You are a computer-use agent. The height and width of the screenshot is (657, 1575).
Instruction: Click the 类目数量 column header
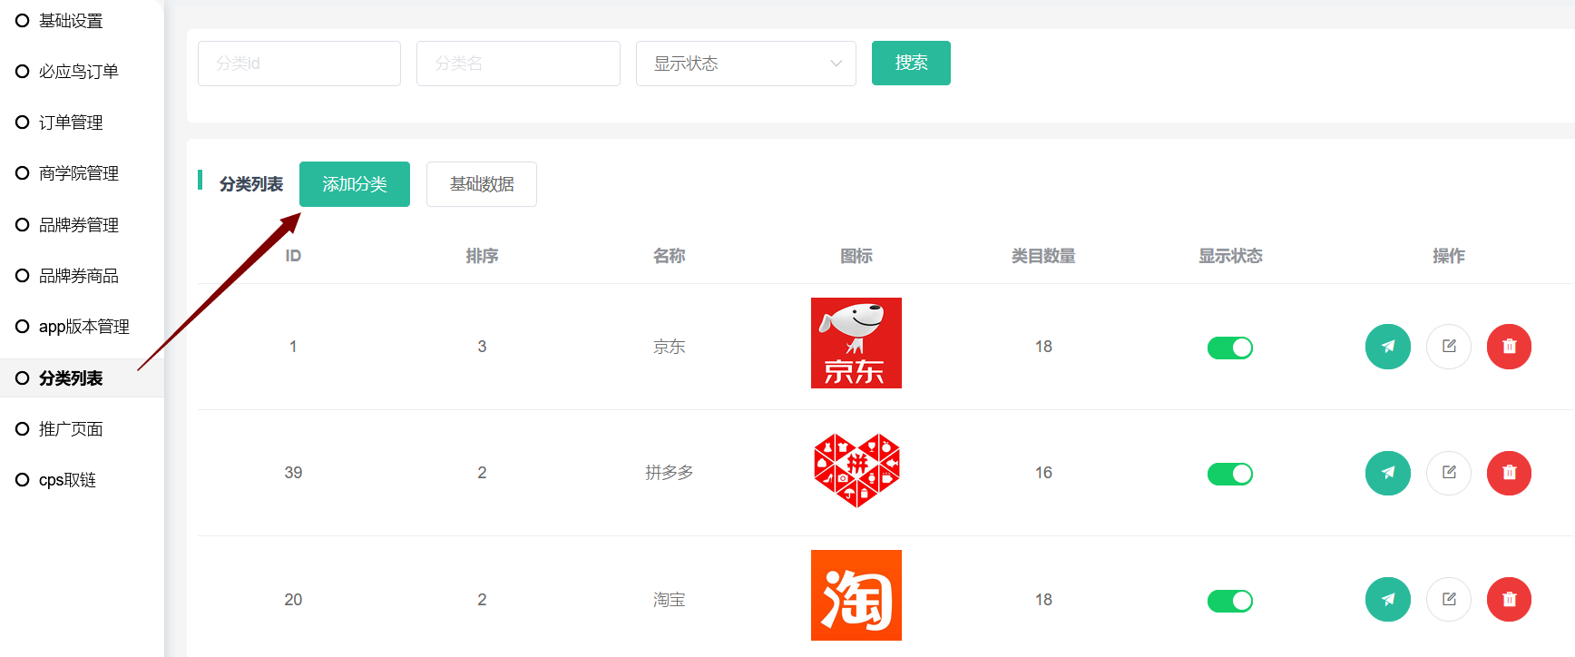[x=1043, y=256]
